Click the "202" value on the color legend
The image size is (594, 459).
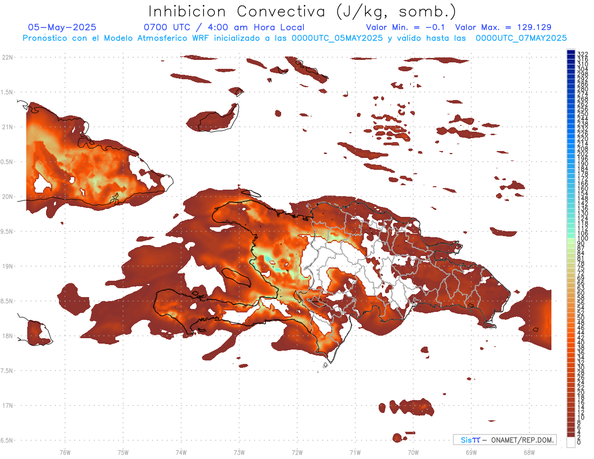point(582,153)
